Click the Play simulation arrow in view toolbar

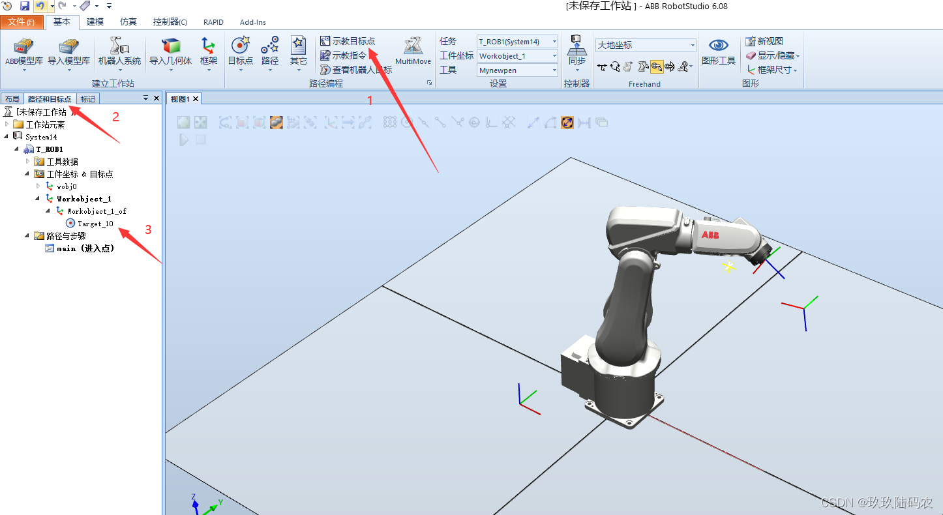tap(185, 140)
